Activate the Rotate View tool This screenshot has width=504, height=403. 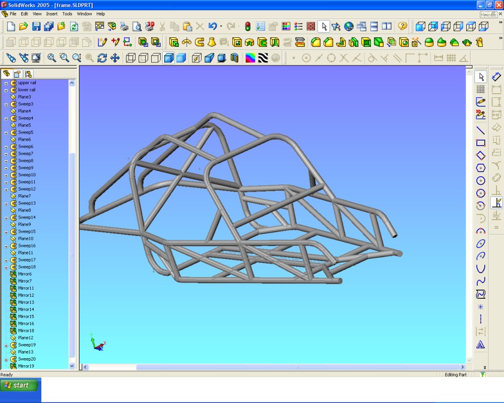(102, 58)
